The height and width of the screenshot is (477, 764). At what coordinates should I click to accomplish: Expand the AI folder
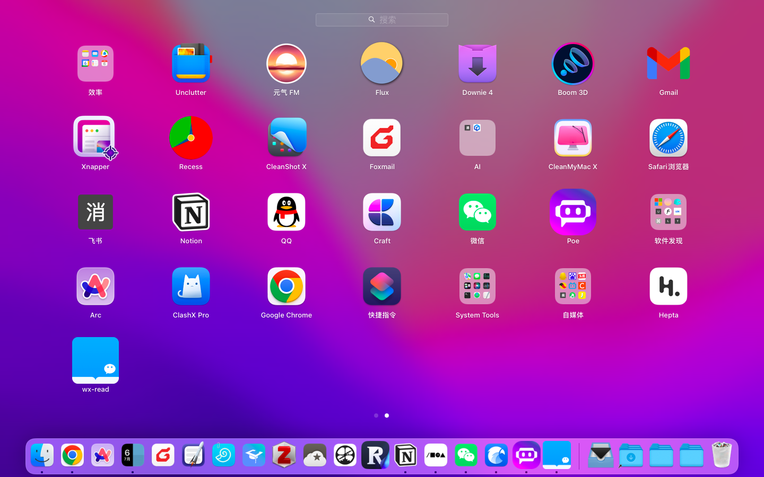click(x=477, y=138)
